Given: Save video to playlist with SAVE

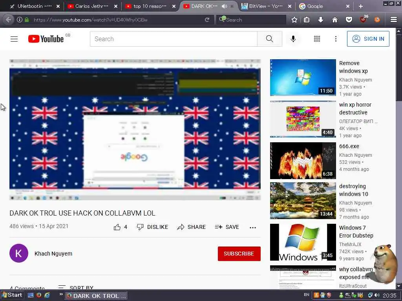Looking at the screenshot, I should (227, 227).
